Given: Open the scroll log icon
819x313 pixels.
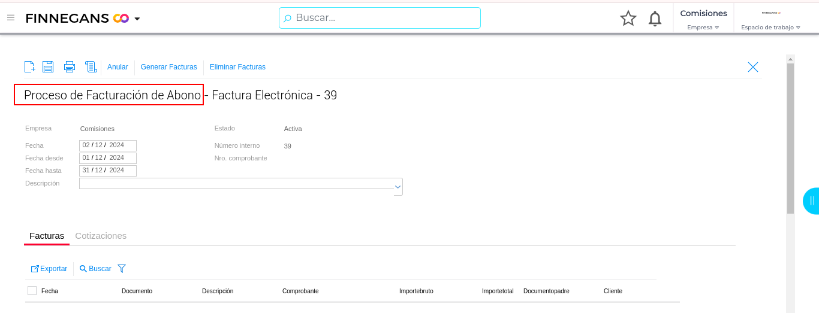Looking at the screenshot, I should pyautogui.click(x=91, y=67).
